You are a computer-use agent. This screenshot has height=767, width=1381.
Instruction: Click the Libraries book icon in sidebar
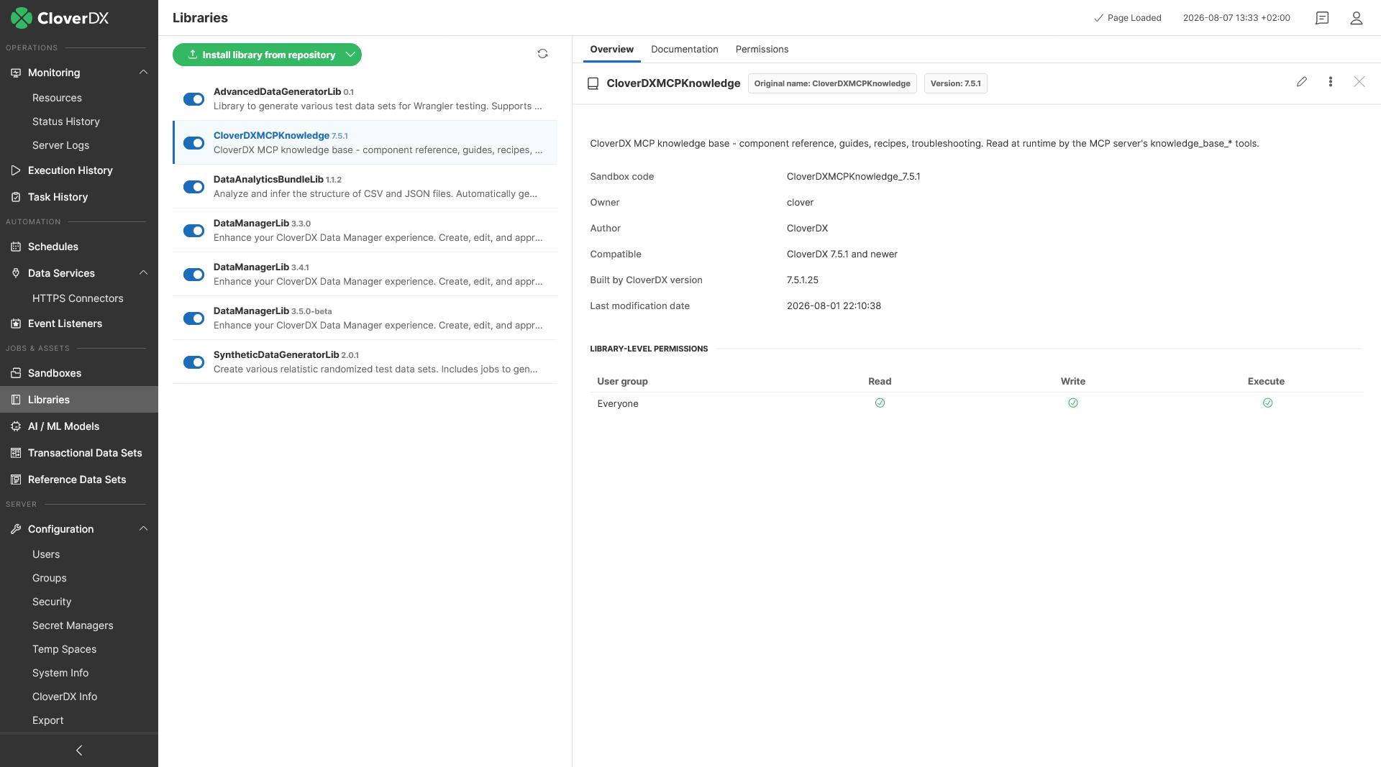click(16, 400)
